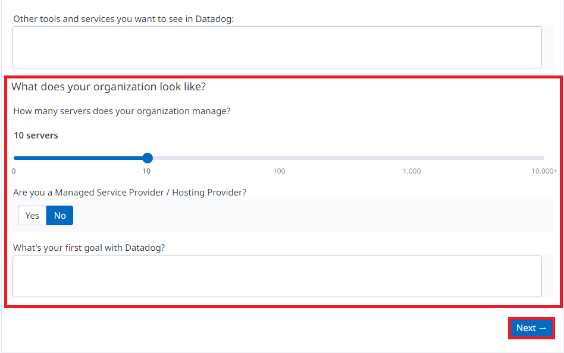Click the 10 tick label under the slider
The image size is (564, 353).
pos(146,171)
